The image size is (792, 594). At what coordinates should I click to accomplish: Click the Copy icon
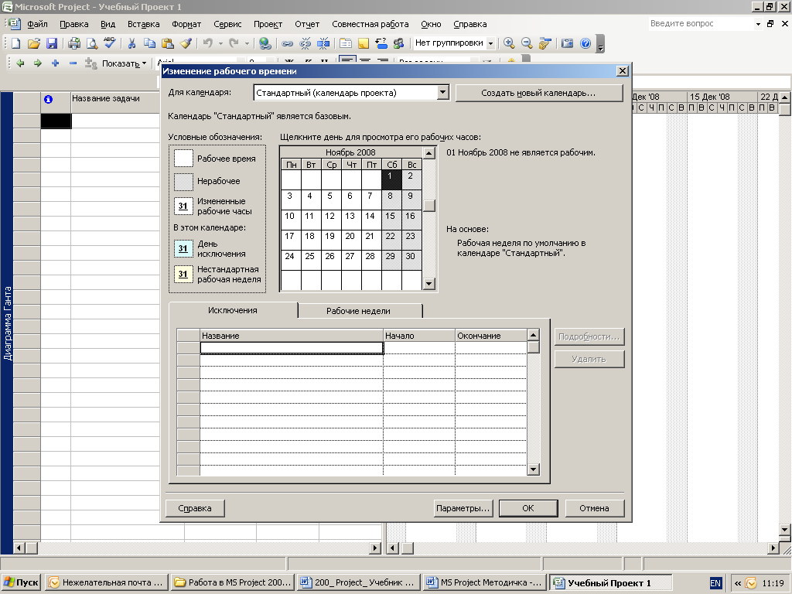149,43
